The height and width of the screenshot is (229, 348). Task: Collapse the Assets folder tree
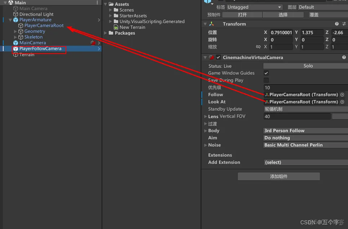(106, 4)
